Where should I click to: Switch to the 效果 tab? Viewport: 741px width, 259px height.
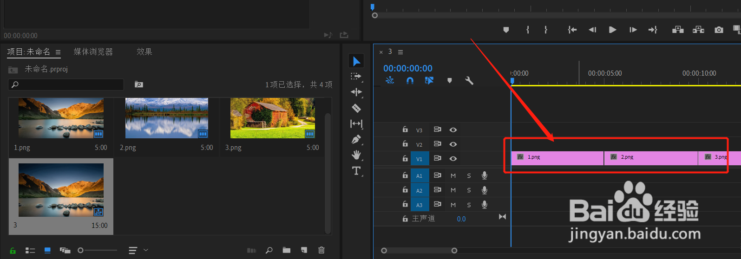pyautogui.click(x=144, y=52)
